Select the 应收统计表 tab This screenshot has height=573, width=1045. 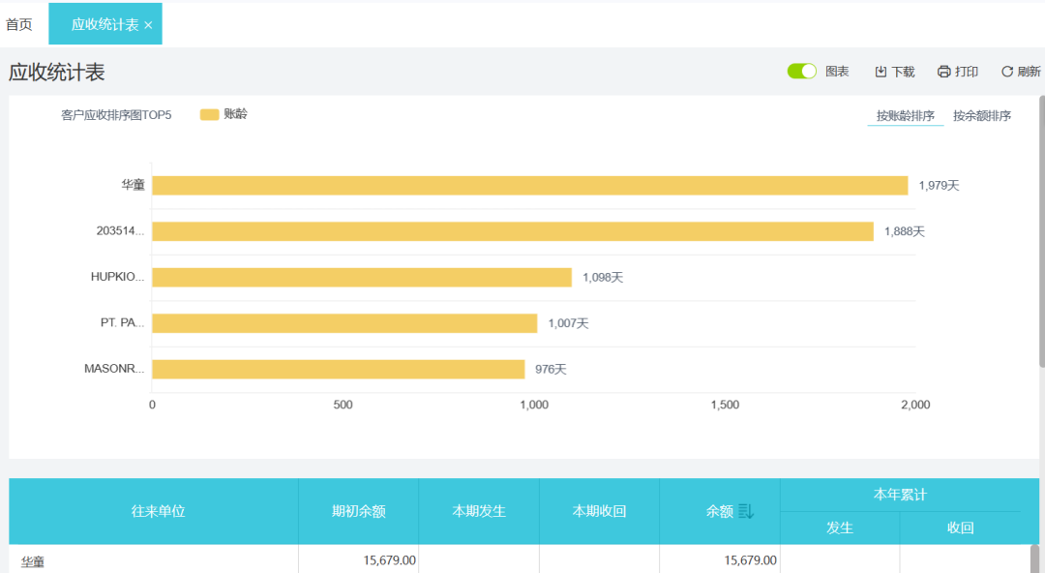[x=104, y=24]
